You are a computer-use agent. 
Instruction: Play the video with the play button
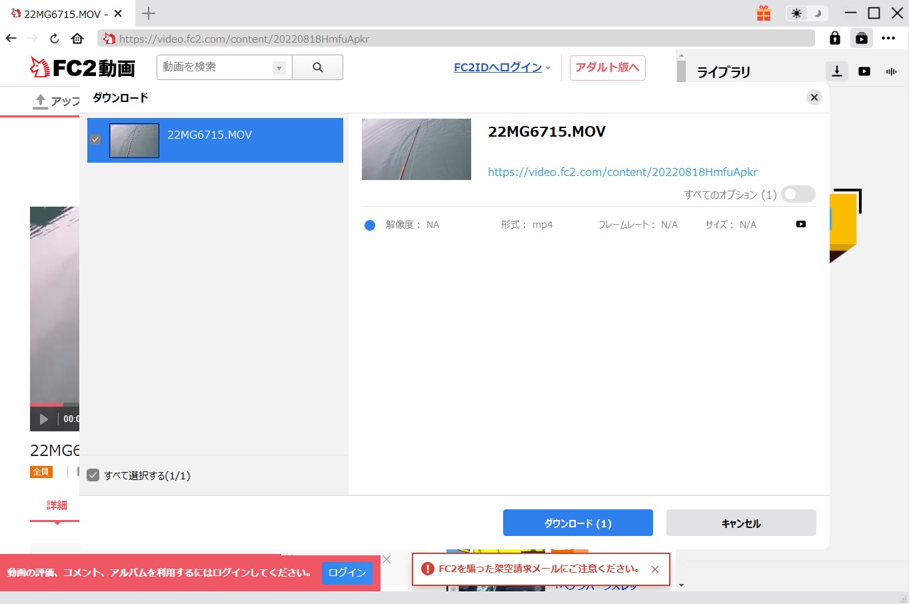pos(44,419)
